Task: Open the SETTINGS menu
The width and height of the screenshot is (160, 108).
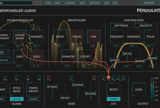Action: [95, 3]
